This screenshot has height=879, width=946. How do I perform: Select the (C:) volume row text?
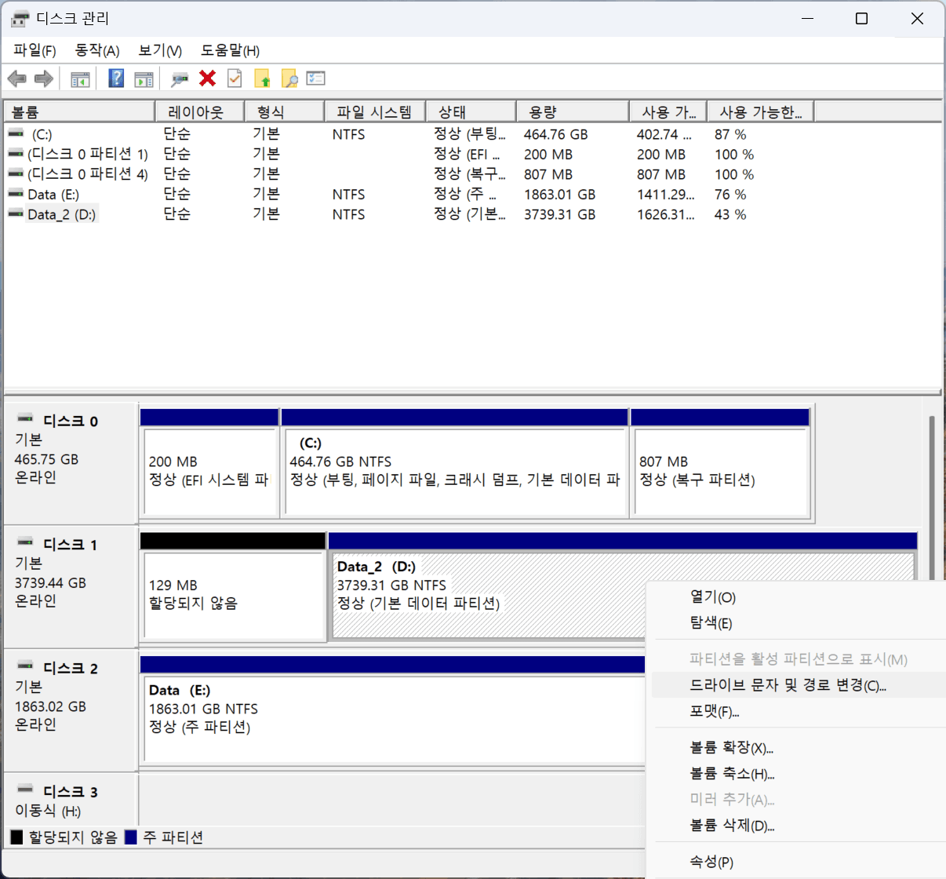point(42,134)
